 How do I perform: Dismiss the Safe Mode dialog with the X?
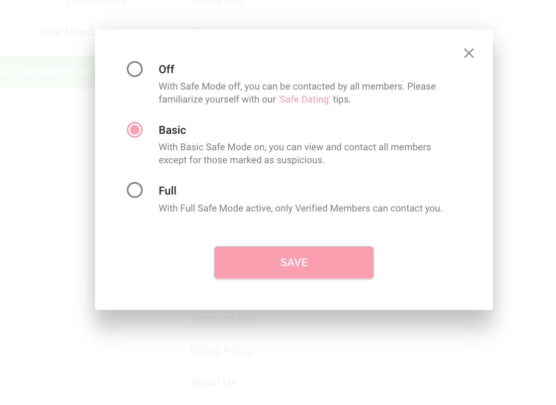(x=468, y=53)
